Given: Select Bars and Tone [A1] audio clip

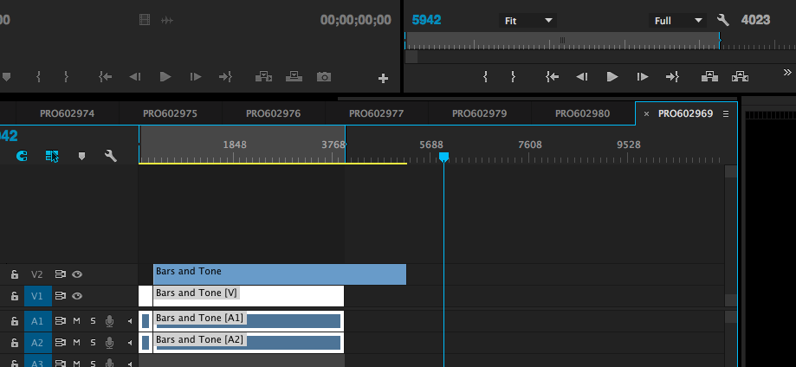Looking at the screenshot, I should pyautogui.click(x=249, y=321).
